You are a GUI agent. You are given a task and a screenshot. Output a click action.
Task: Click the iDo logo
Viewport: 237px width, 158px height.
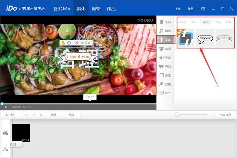(x=11, y=8)
